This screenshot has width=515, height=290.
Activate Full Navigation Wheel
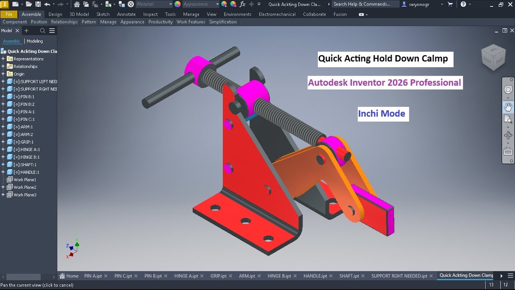508,89
